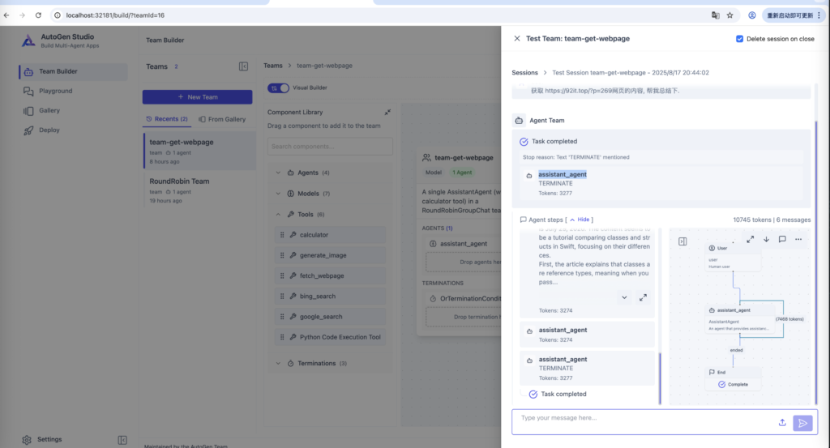Select Team Builder in the sidebar

[73, 71]
